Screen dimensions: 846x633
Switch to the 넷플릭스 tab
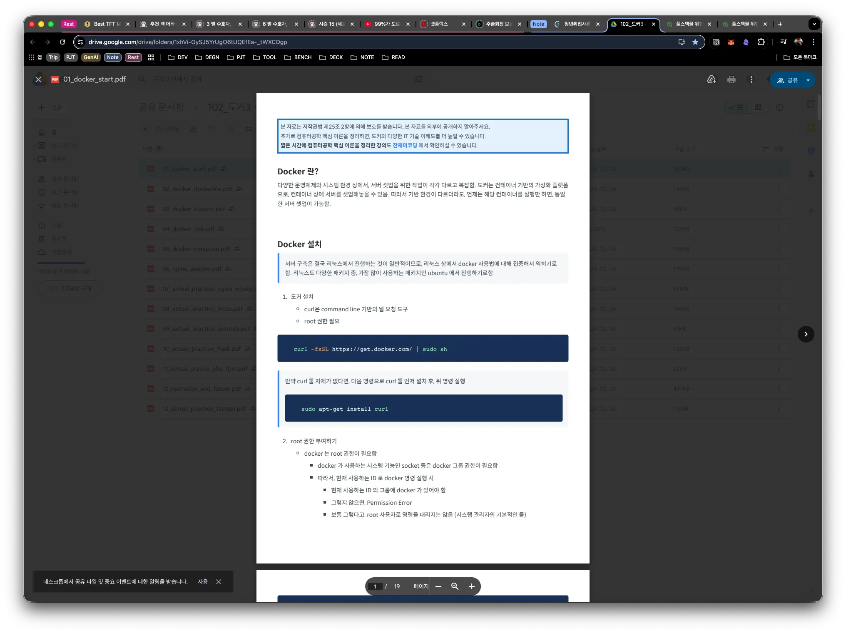pyautogui.click(x=439, y=24)
